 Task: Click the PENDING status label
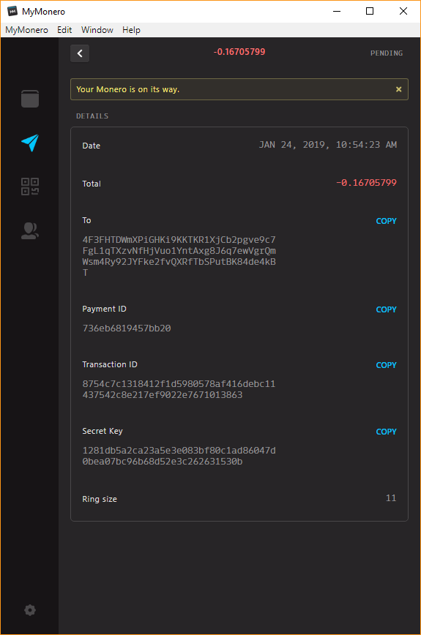[x=387, y=53]
